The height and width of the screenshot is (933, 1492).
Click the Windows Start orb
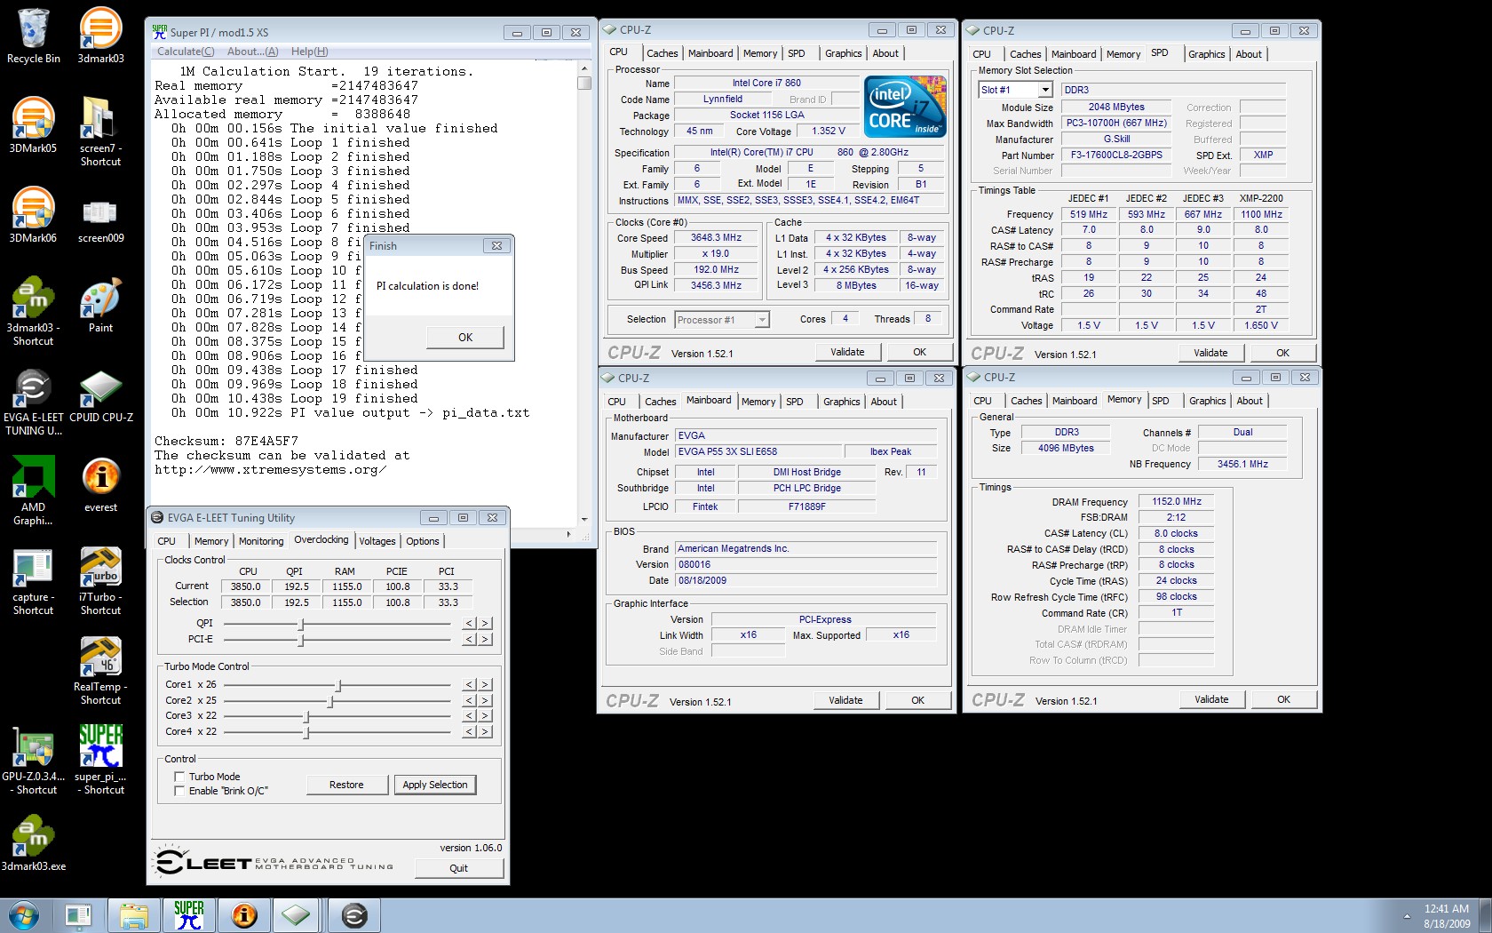pos(23,915)
